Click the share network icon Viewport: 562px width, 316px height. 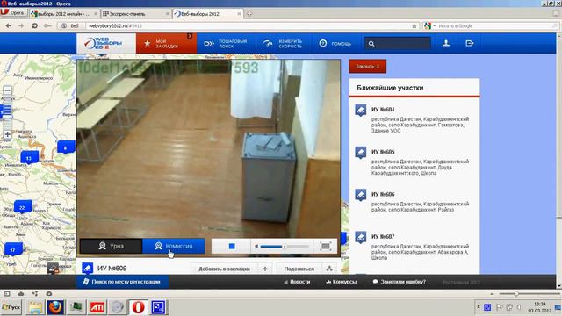[329, 269]
